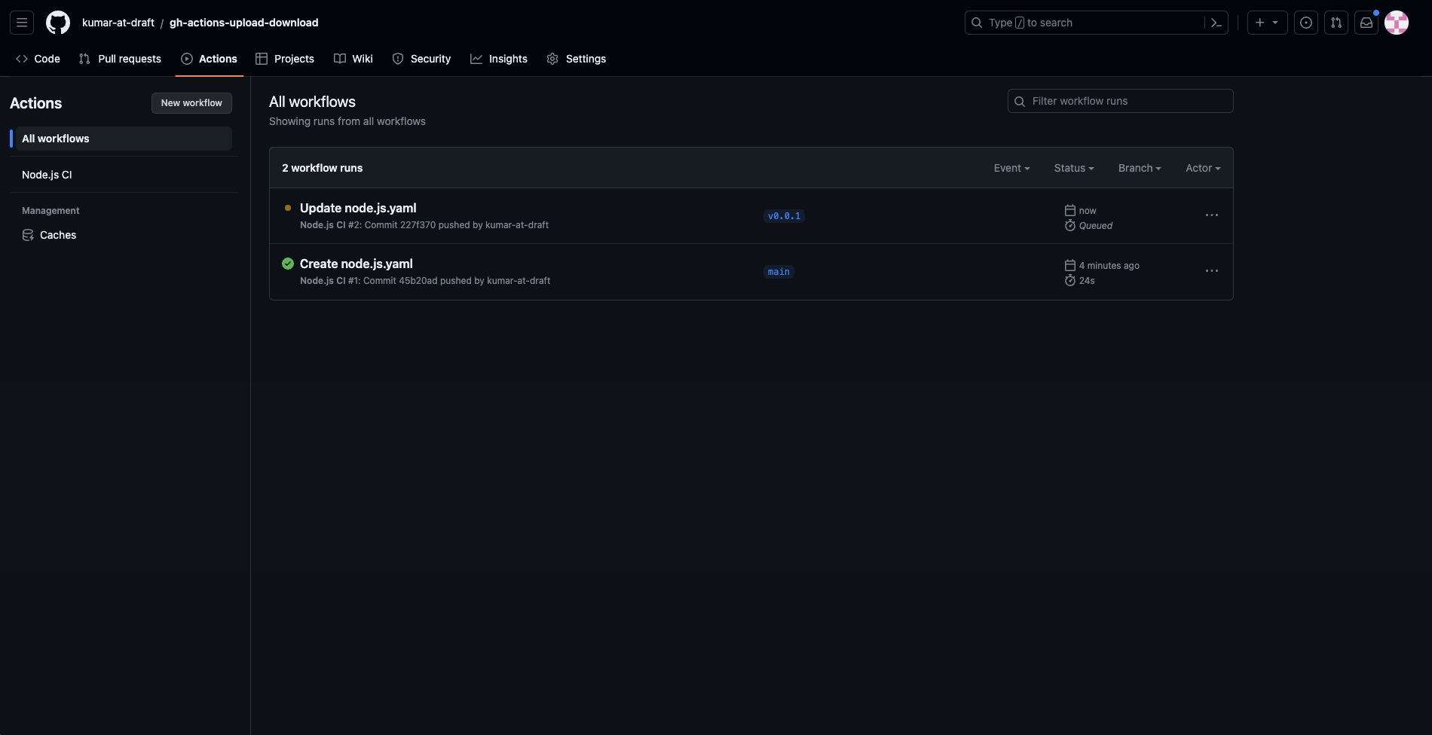Screen dimensions: 1432x735
Task: Open the issues icon in header
Action: click(1306, 23)
